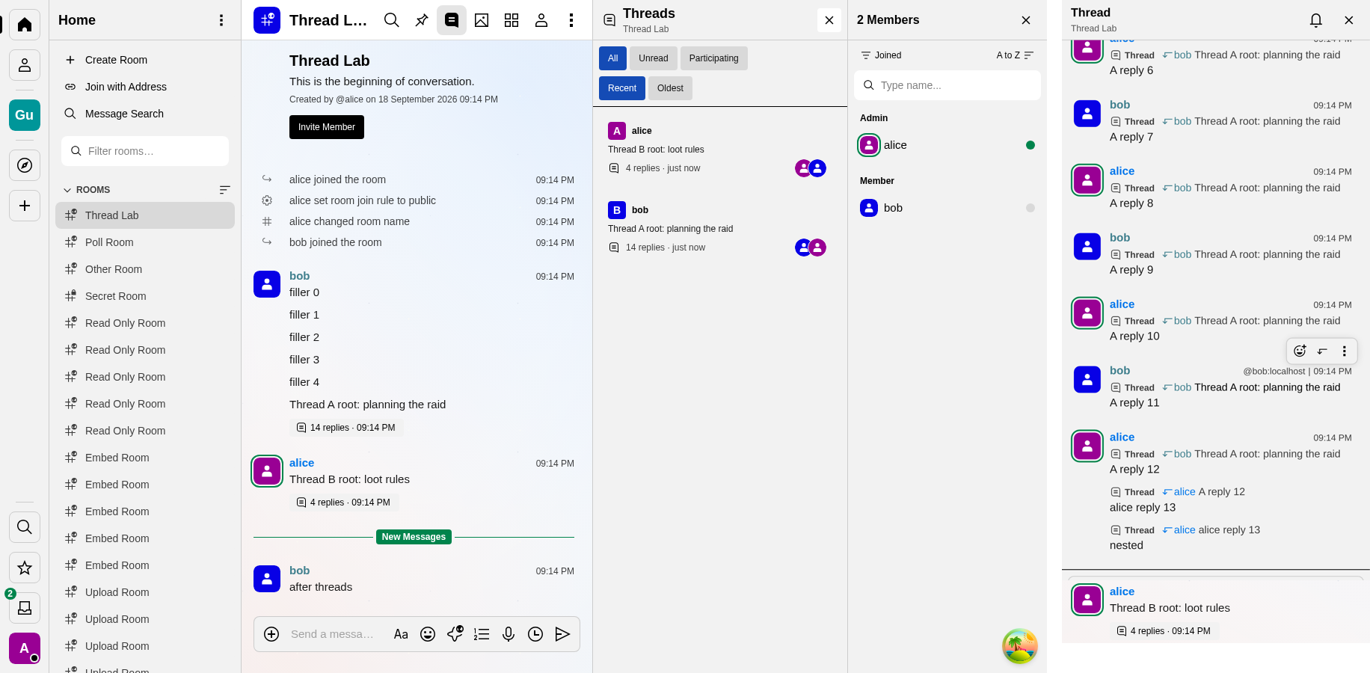
Task: Collapse the ROOMS section
Action: click(x=87, y=190)
